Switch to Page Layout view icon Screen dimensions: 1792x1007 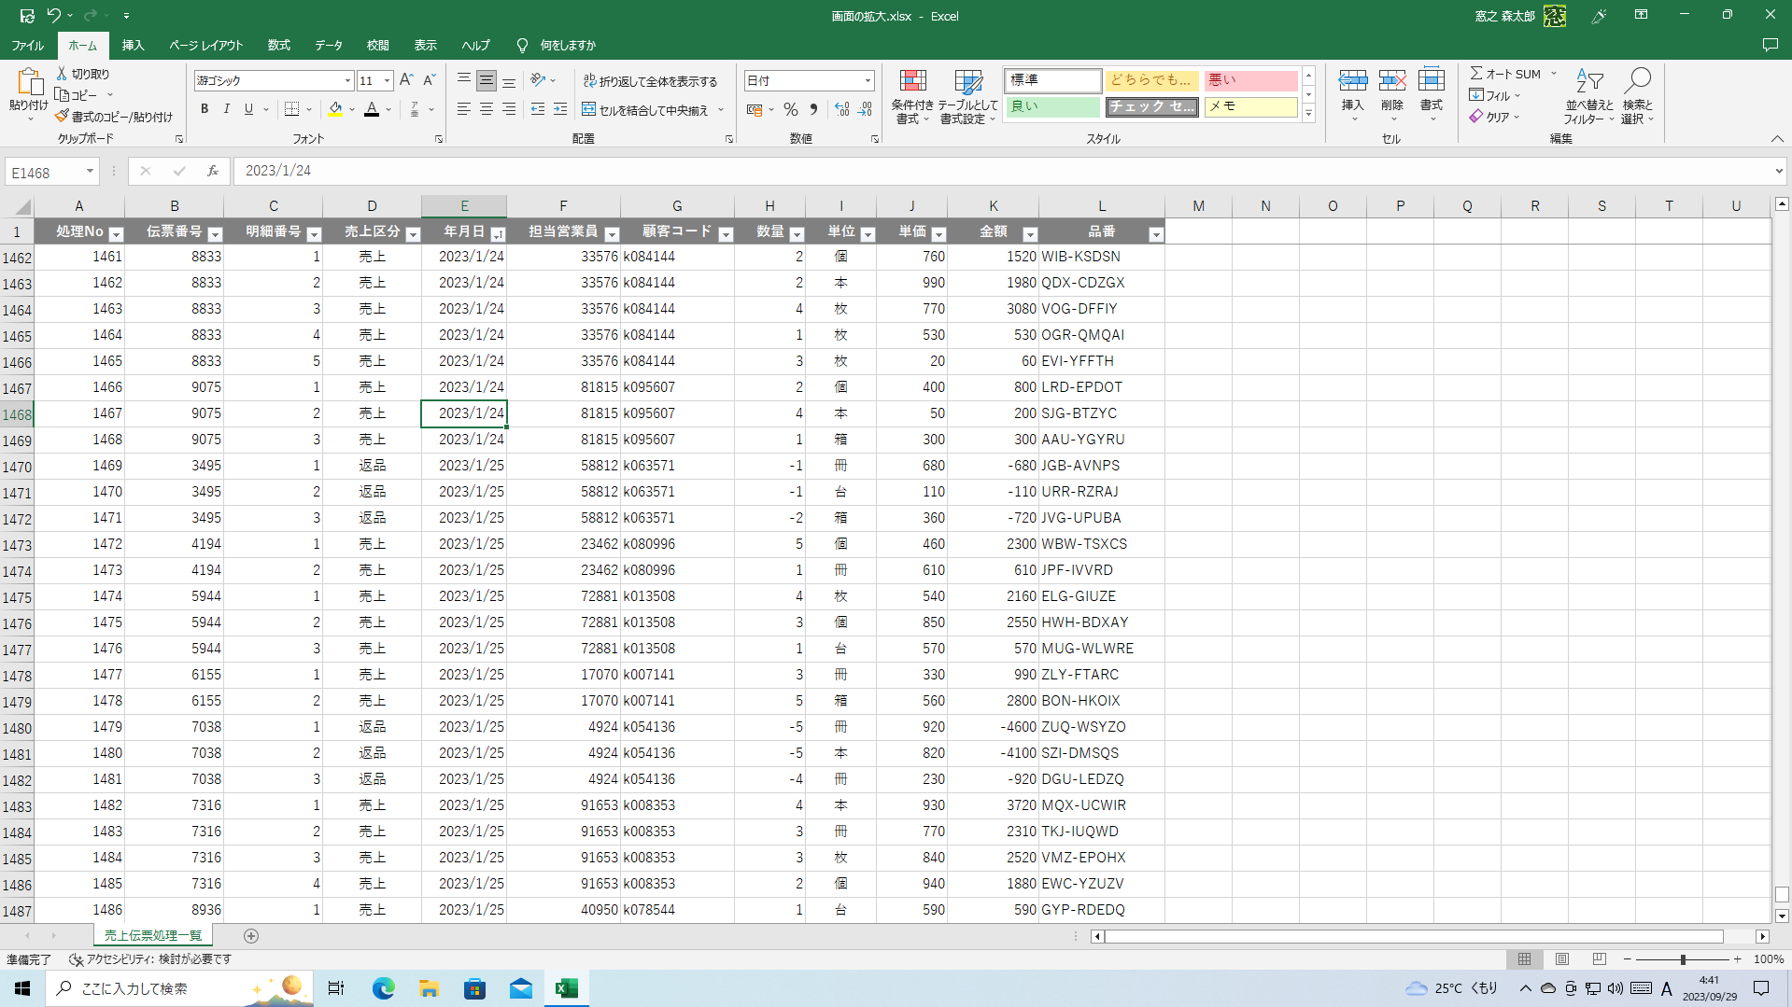(x=1562, y=959)
